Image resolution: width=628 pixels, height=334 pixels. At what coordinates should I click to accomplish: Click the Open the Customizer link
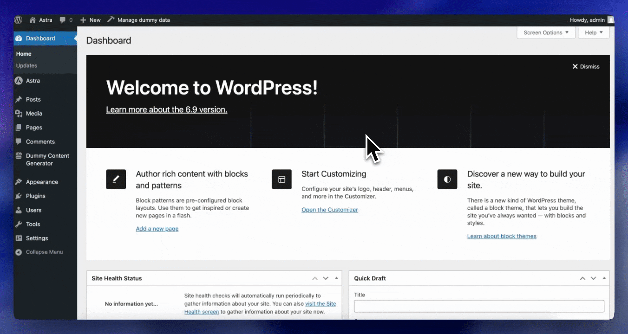click(x=329, y=210)
